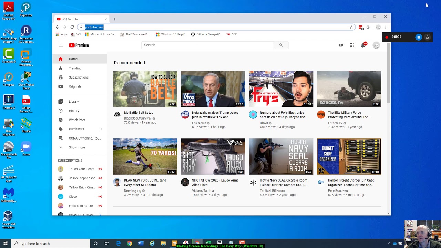Open Jason Stephenson subscription channel
441x248 pixels.
(x=80, y=178)
